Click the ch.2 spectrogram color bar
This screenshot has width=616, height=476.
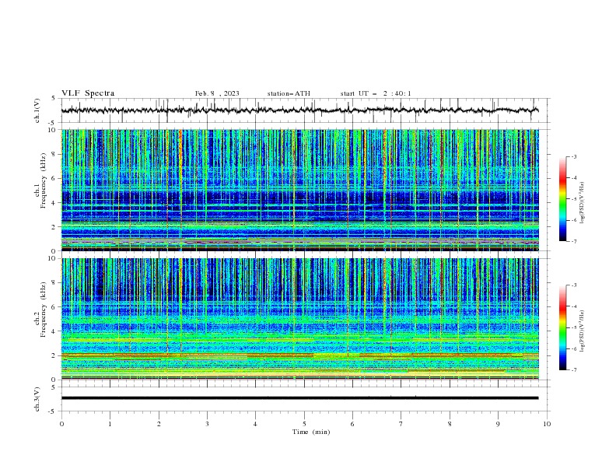[563, 327]
